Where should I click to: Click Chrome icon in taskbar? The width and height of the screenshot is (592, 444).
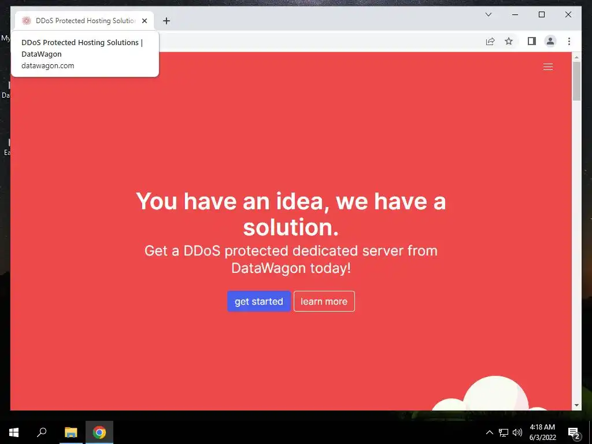[99, 432]
